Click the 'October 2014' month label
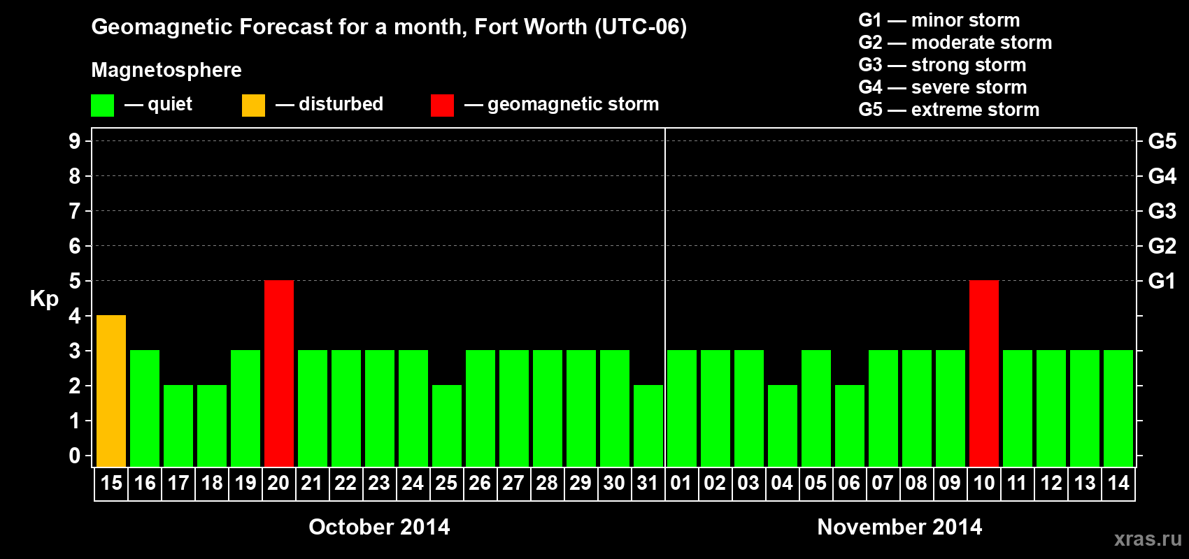Image resolution: width=1189 pixels, height=559 pixels. coord(380,527)
